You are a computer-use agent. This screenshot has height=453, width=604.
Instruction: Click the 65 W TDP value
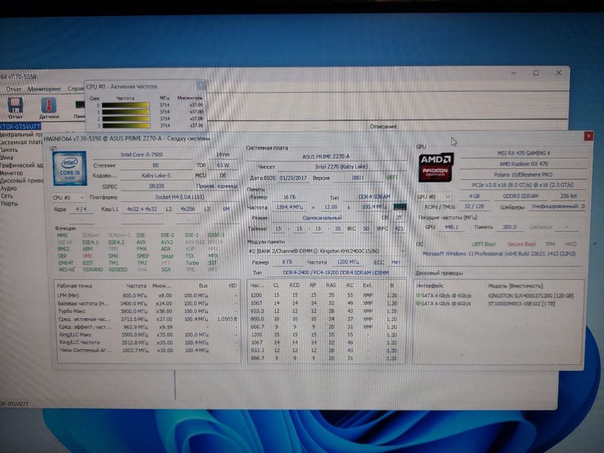click(x=223, y=165)
